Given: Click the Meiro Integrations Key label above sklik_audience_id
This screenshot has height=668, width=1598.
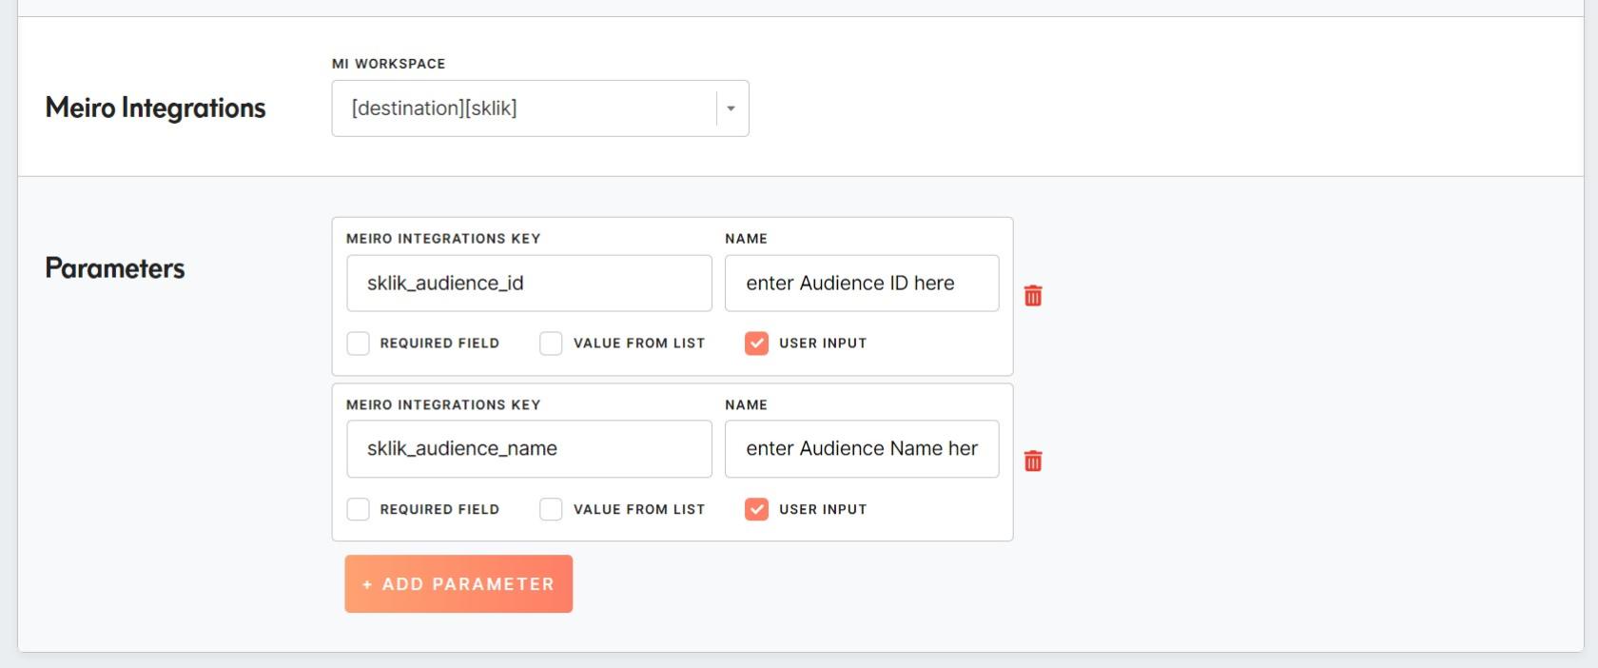Looking at the screenshot, I should (x=443, y=239).
